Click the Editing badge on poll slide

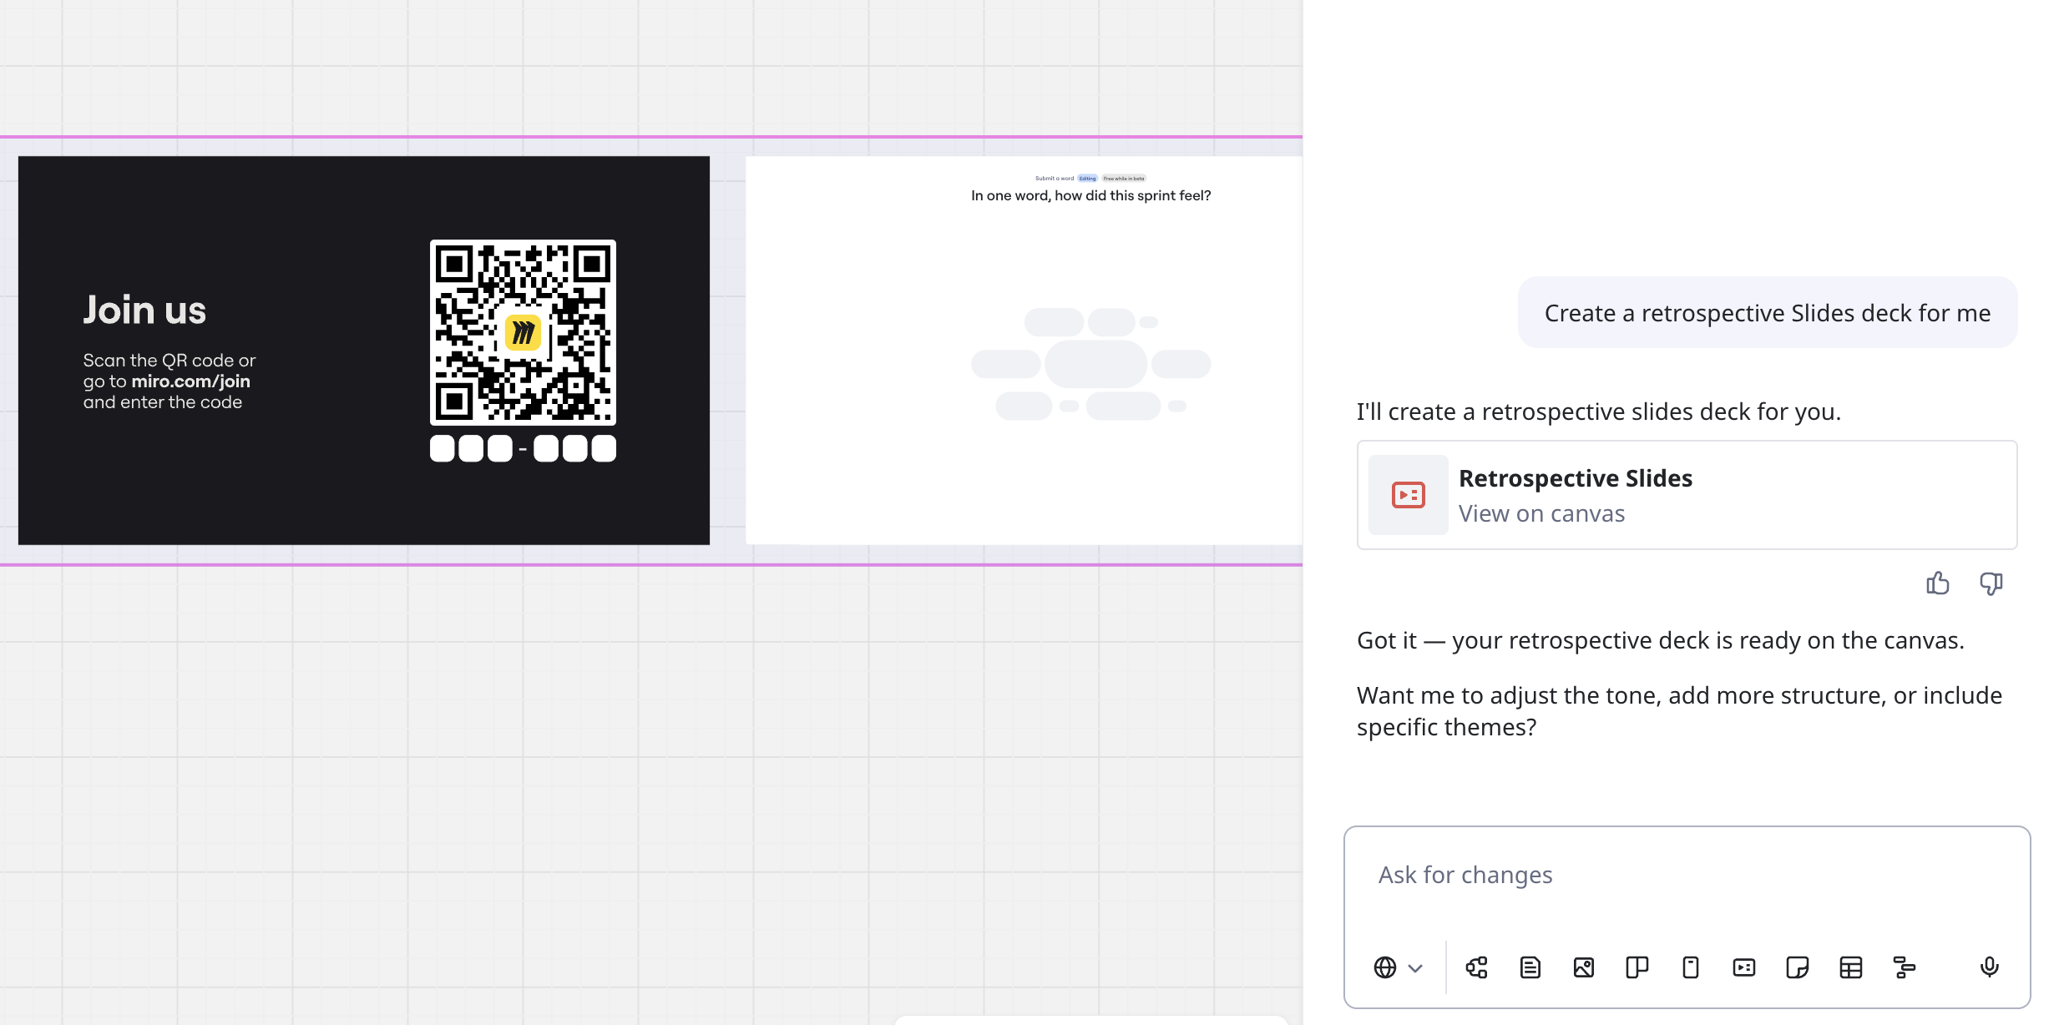(1087, 179)
